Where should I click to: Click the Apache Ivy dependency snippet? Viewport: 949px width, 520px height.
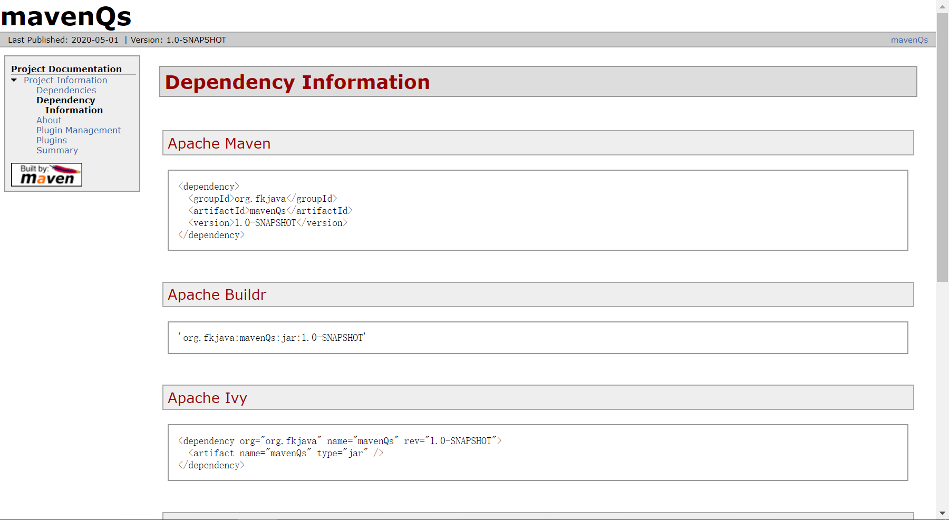537,453
